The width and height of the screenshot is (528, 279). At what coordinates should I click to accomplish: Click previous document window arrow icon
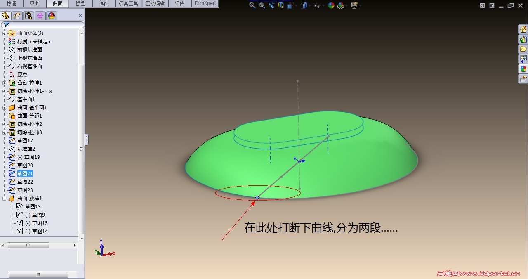coord(483,5)
